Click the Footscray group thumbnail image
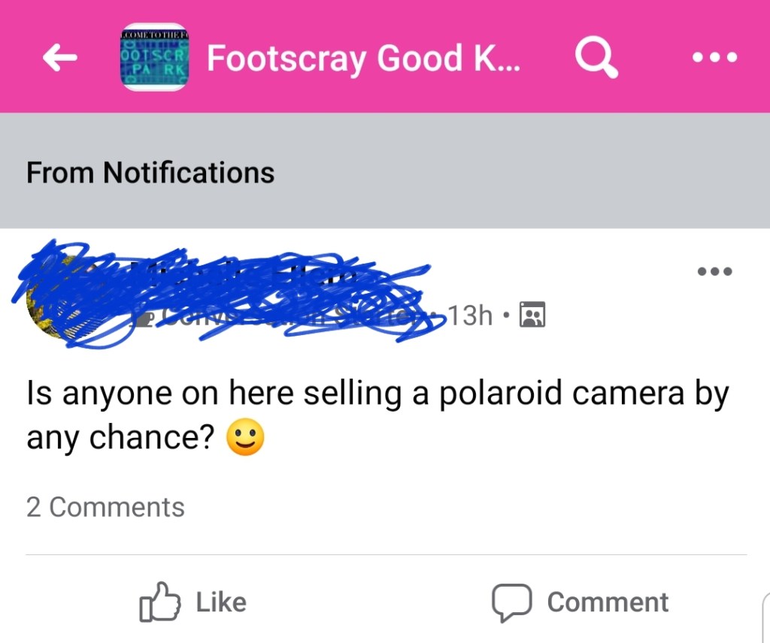The width and height of the screenshot is (770, 643). point(154,58)
